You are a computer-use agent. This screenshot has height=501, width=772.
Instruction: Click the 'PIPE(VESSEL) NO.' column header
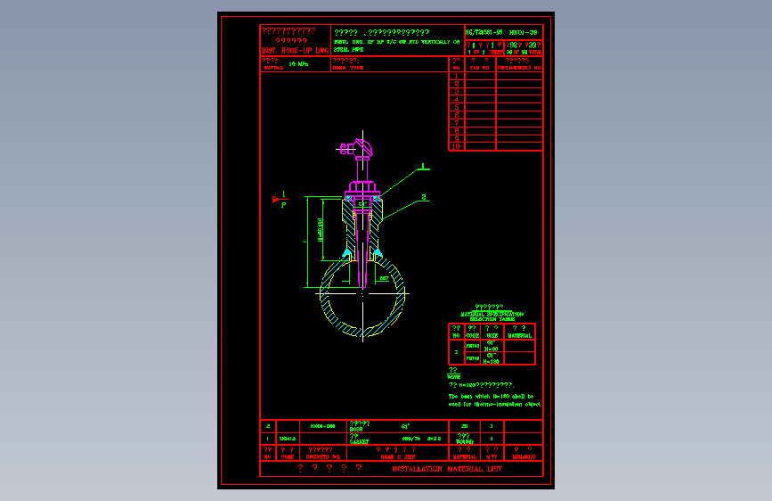click(519, 68)
